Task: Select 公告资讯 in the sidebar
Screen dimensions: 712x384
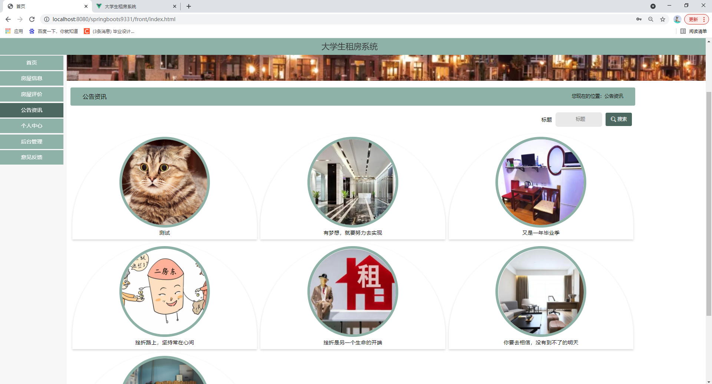Action: [32, 110]
